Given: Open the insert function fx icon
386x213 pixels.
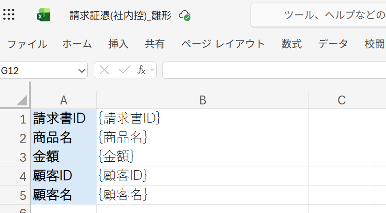Looking at the screenshot, I should [x=141, y=70].
